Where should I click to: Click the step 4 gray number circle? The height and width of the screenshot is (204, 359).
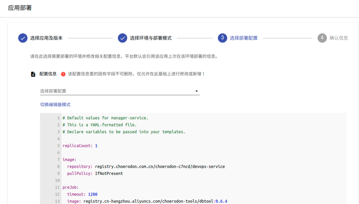(322, 38)
